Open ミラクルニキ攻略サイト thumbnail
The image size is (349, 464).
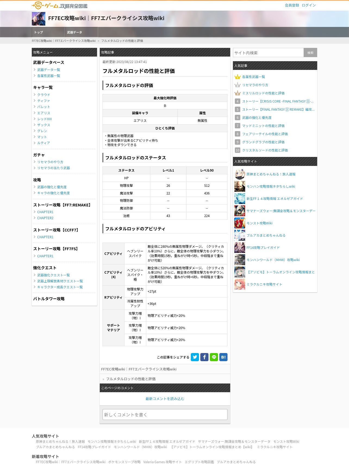[240, 284]
